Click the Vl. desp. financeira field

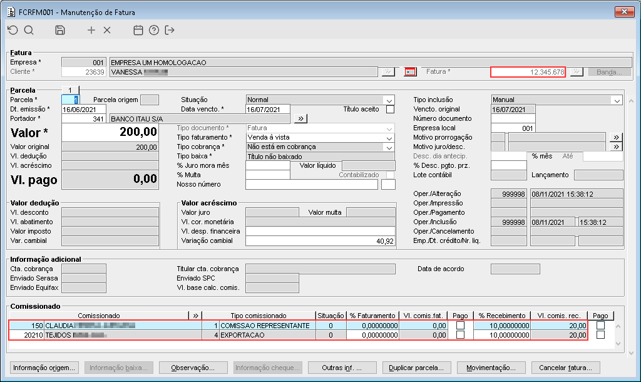pyautogui.click(x=320, y=232)
